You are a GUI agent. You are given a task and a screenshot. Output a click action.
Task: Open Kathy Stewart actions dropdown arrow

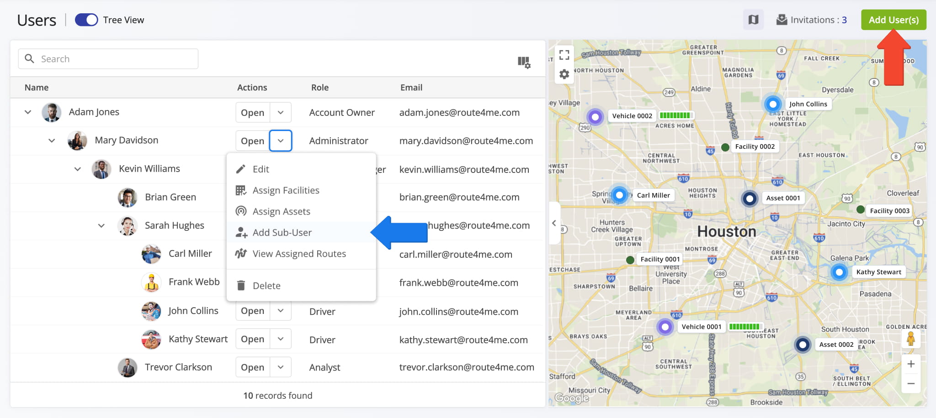click(281, 339)
